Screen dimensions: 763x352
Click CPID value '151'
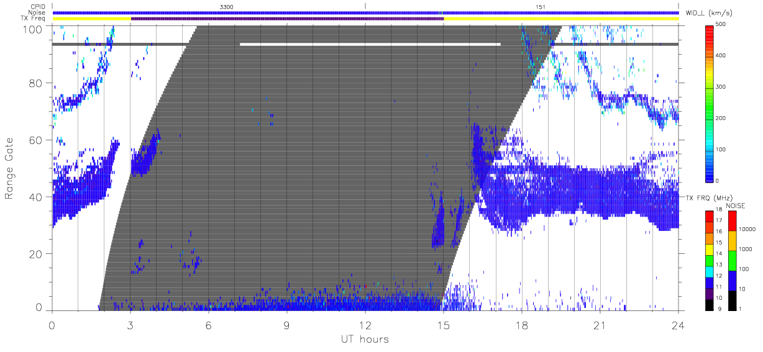tap(541, 6)
